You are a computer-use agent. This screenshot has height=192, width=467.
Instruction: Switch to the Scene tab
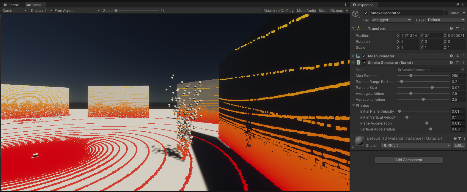(x=11, y=5)
